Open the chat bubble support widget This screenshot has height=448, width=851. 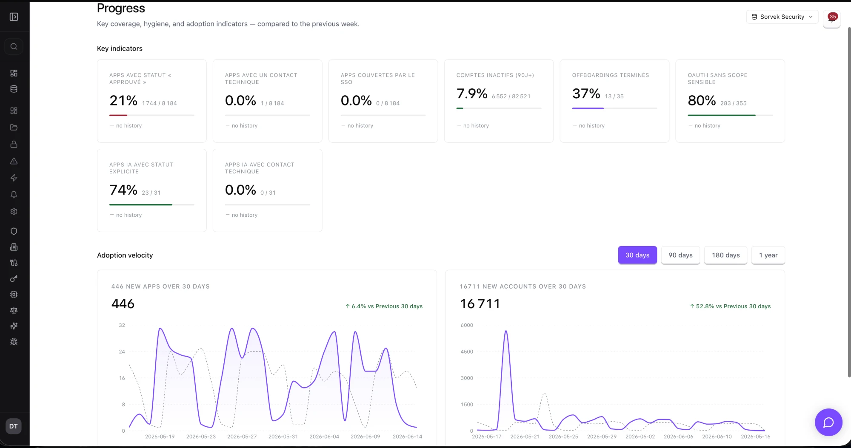click(x=828, y=422)
